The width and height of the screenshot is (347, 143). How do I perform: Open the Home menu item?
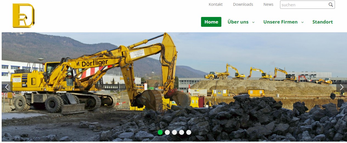211,22
